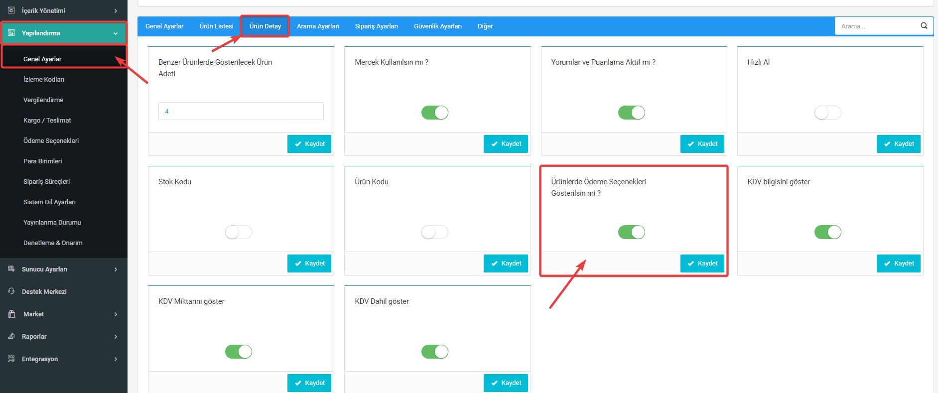This screenshot has width=938, height=393.
Task: Expand the Raporlar menu chevron
Action: tap(116, 337)
